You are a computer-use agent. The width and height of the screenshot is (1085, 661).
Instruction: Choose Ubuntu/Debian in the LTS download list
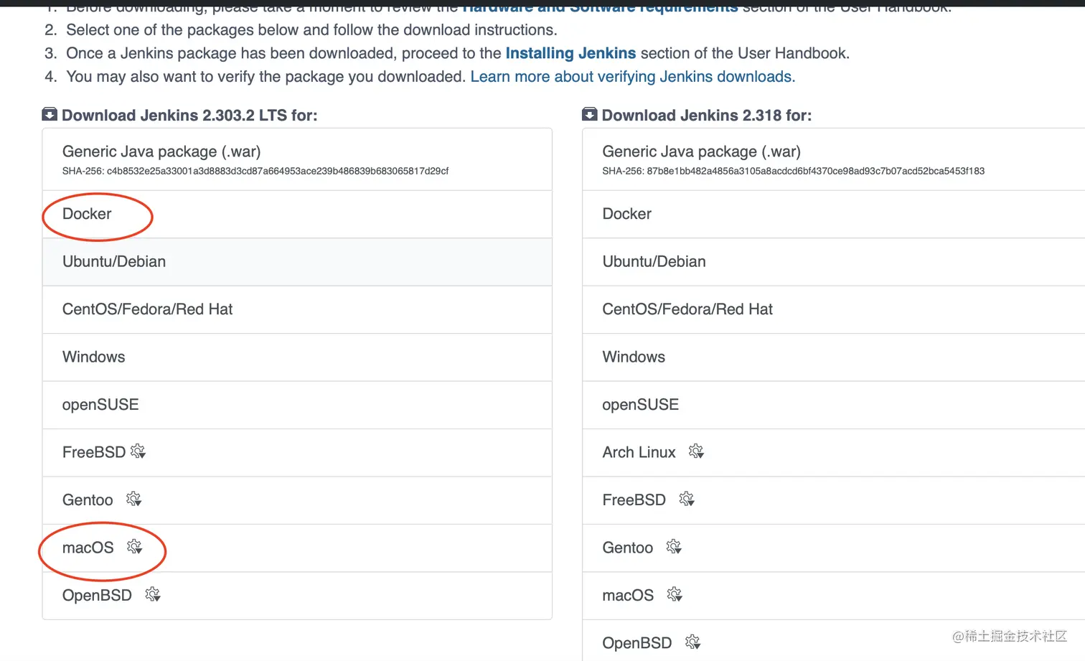114,261
